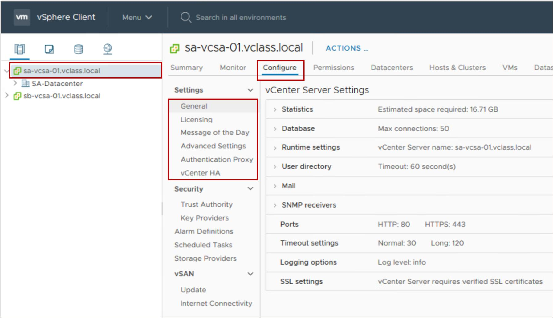Collapse the vSAN section chevron

click(x=250, y=274)
